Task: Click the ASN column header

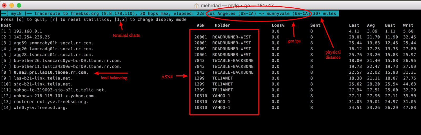Action: [201, 25]
